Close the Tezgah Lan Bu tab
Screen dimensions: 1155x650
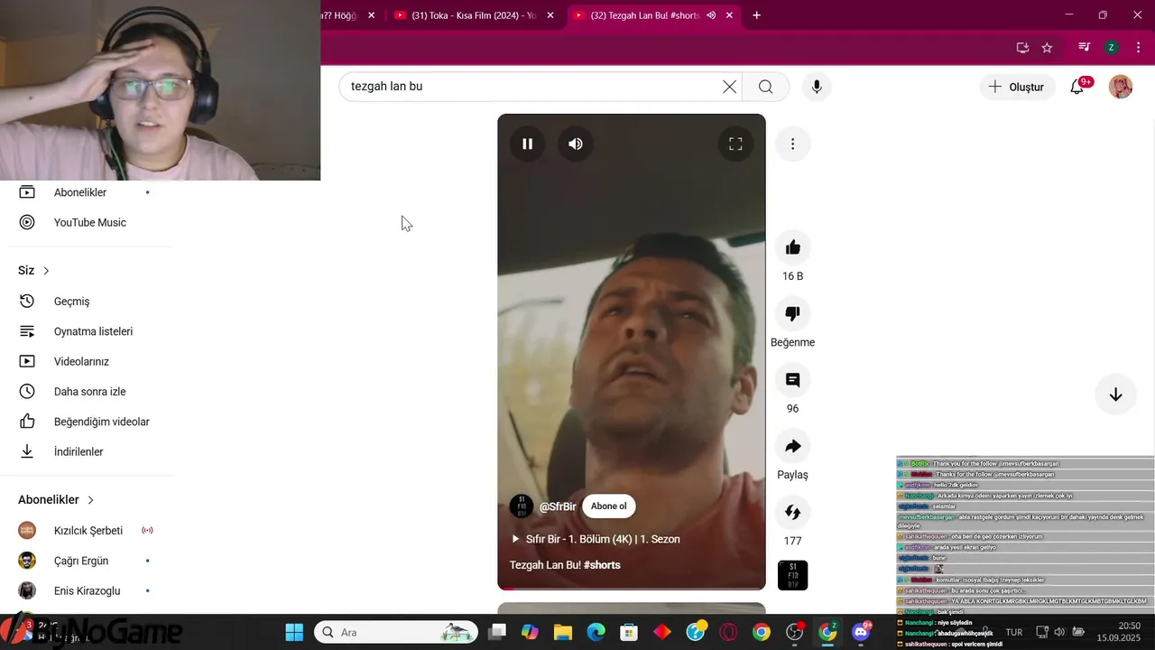coord(729,15)
